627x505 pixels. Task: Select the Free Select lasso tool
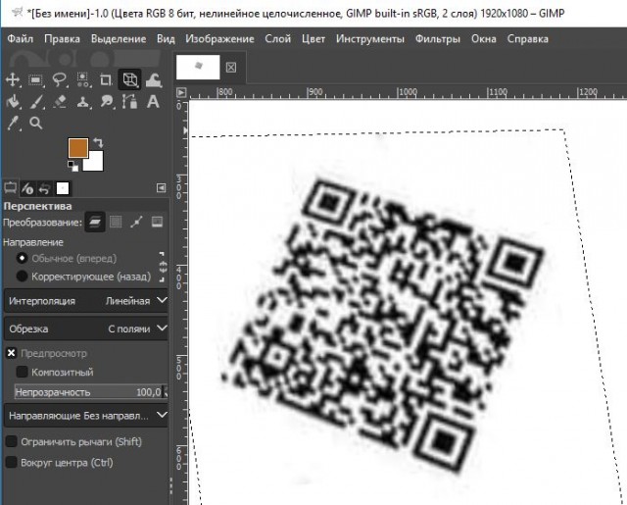click(60, 79)
